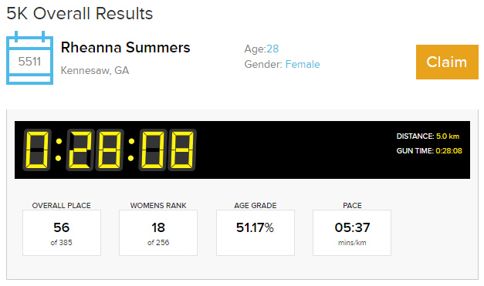Click the hours digit on the clock
This screenshot has width=484, height=286.
37,150
